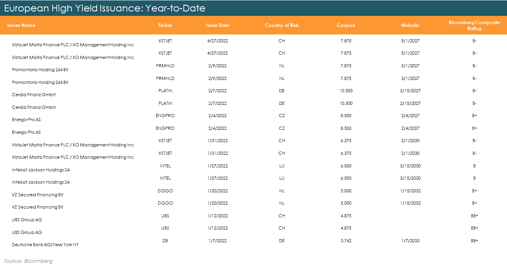Select the upper "CZ" country cell
This screenshot has width=507, height=266.
[x=282, y=116]
